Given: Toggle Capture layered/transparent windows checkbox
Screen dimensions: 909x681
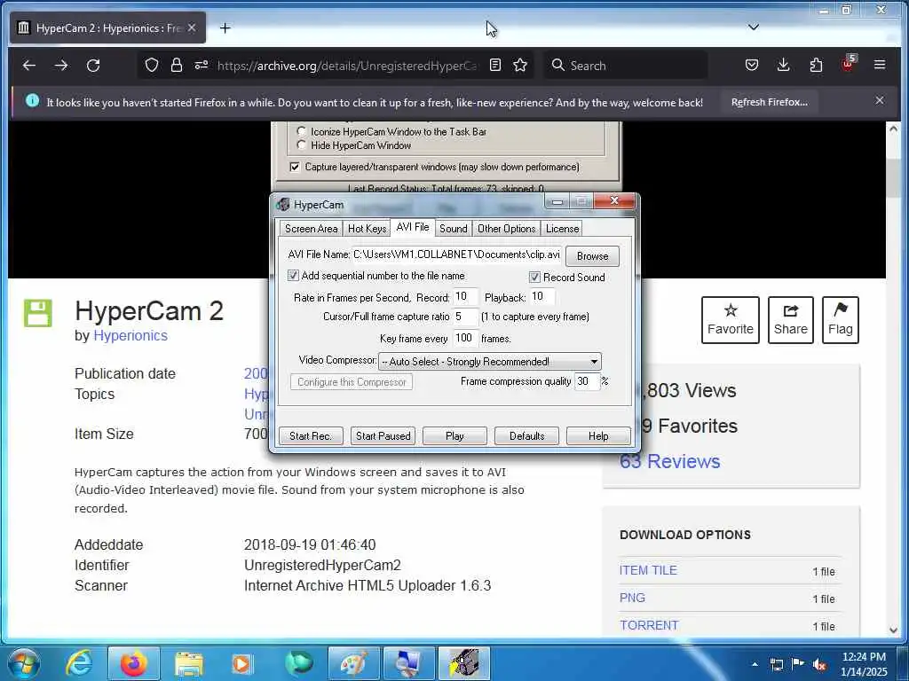Looking at the screenshot, I should (x=295, y=167).
